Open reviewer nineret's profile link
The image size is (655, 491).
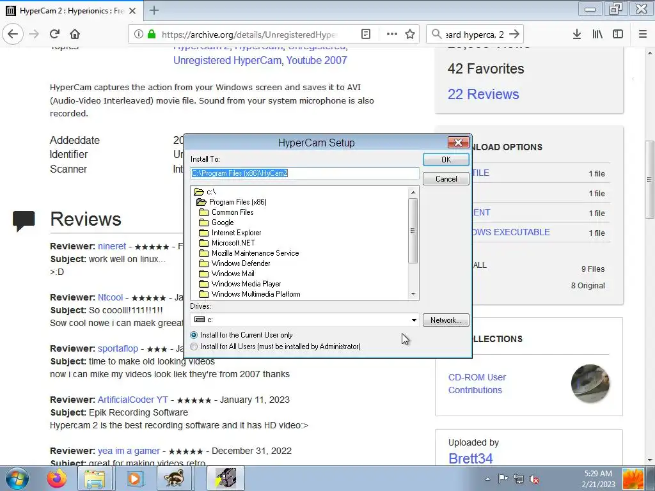112,246
